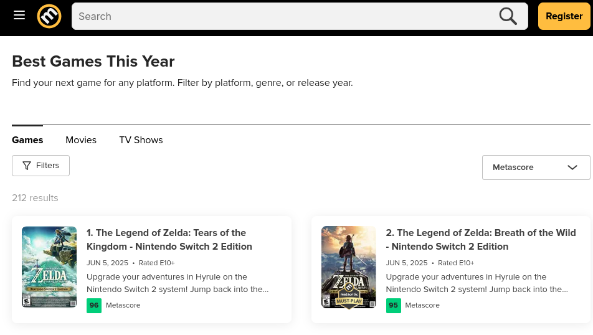The image size is (593, 335).
Task: Click the green 96 Metascore badge
Action: pos(94,306)
